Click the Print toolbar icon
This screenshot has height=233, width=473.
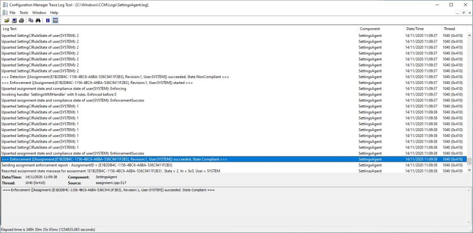21,20
